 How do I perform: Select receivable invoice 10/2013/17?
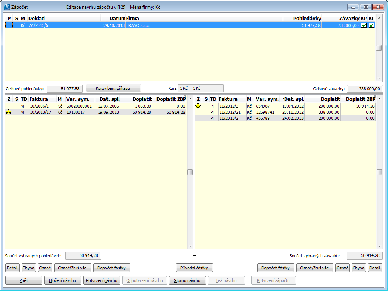coord(96,112)
